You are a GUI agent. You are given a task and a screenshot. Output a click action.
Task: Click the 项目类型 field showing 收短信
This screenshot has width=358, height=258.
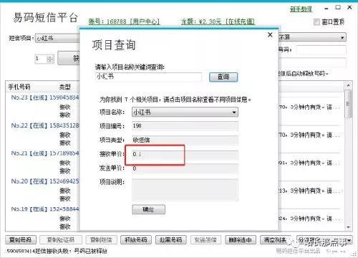click(x=185, y=140)
